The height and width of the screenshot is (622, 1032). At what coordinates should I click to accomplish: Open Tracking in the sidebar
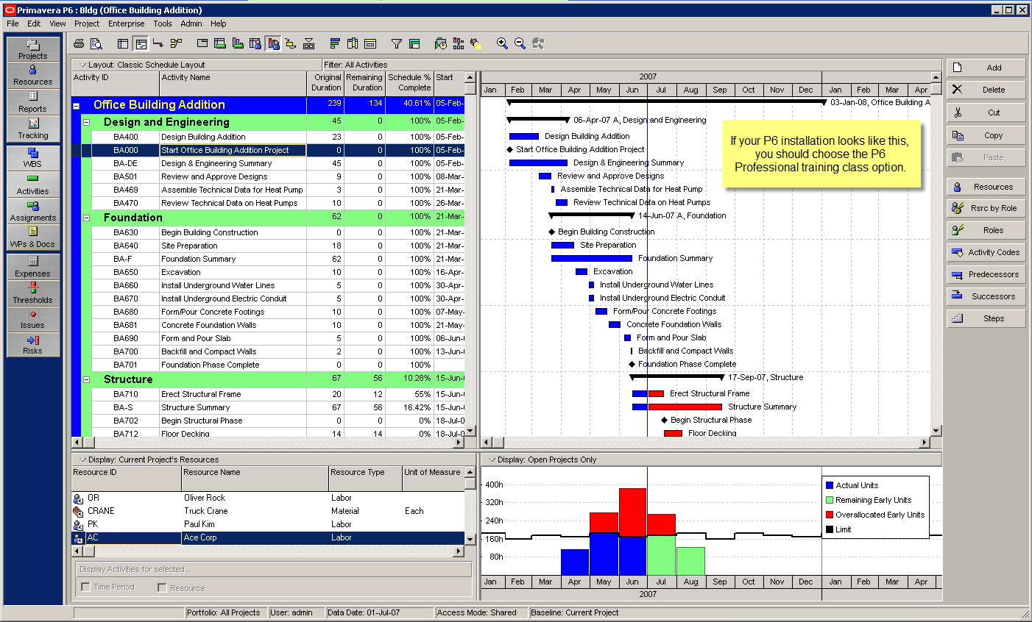[x=33, y=129]
